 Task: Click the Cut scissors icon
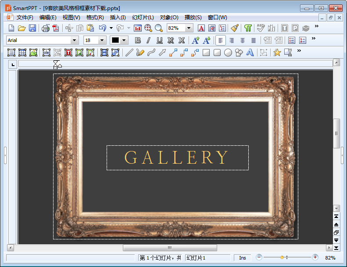coord(69,28)
